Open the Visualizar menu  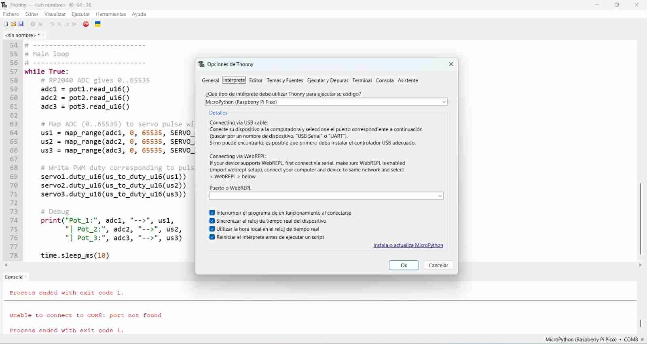click(x=55, y=14)
